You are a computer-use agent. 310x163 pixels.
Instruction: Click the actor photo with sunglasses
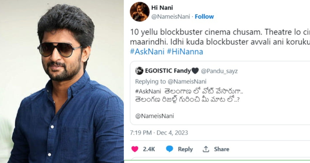pyautogui.click(x=62, y=82)
